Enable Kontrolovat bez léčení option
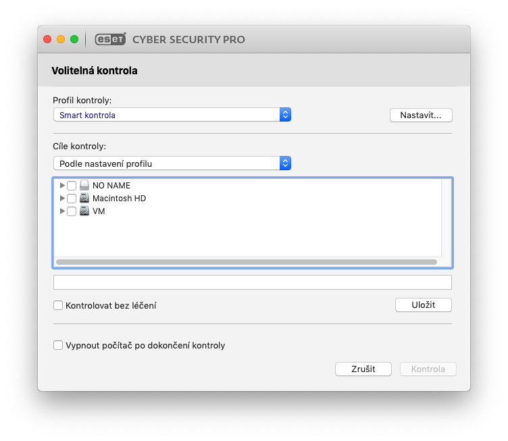508x441 pixels. (58, 305)
